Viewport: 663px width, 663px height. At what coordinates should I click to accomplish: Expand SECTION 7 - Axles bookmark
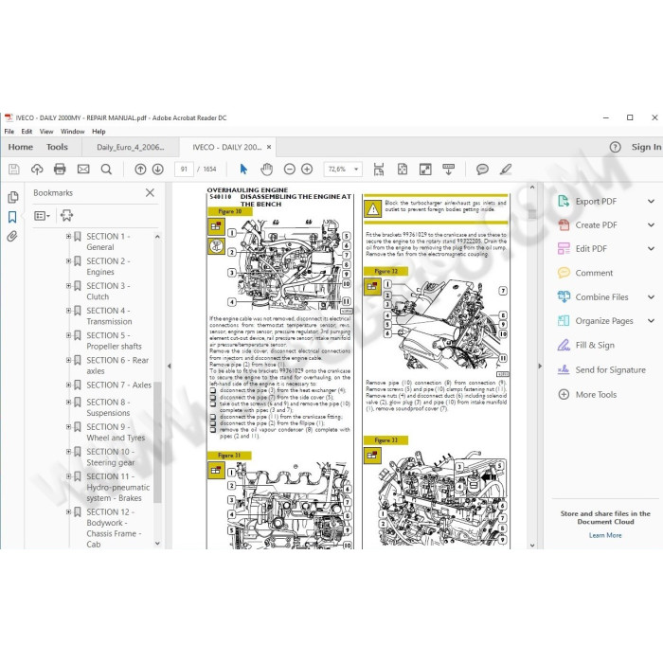[68, 385]
